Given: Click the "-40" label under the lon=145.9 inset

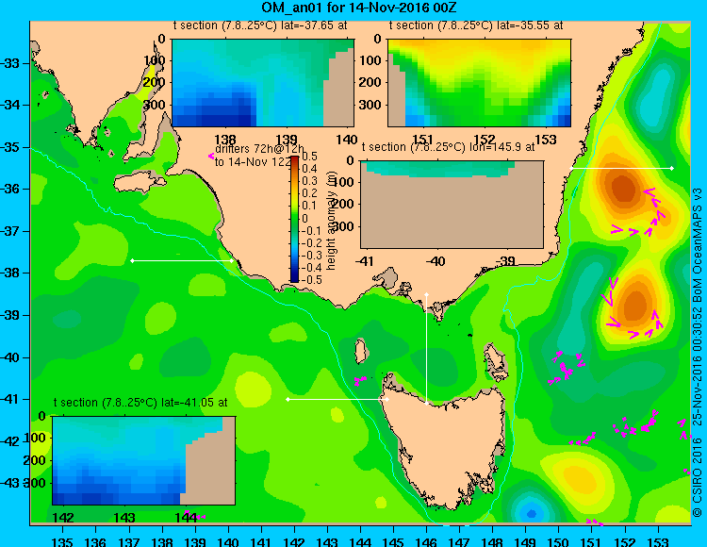Looking at the screenshot, I should [x=436, y=261].
